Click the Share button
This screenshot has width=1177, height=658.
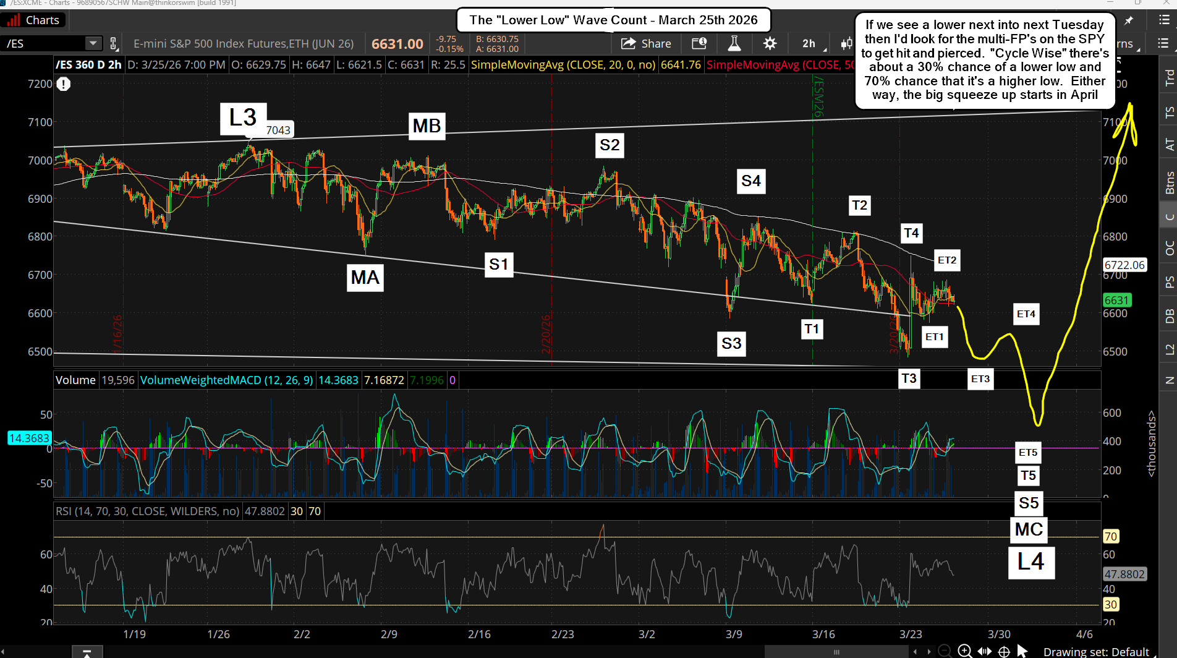click(646, 43)
